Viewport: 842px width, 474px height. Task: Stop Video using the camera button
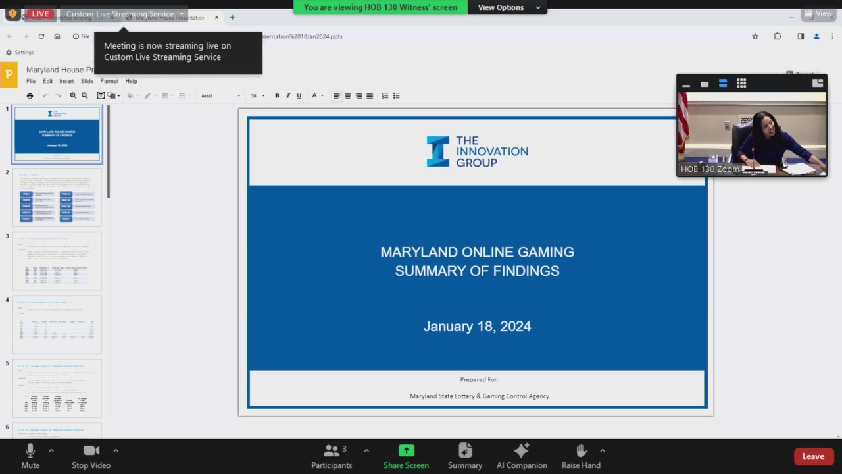tap(91, 456)
